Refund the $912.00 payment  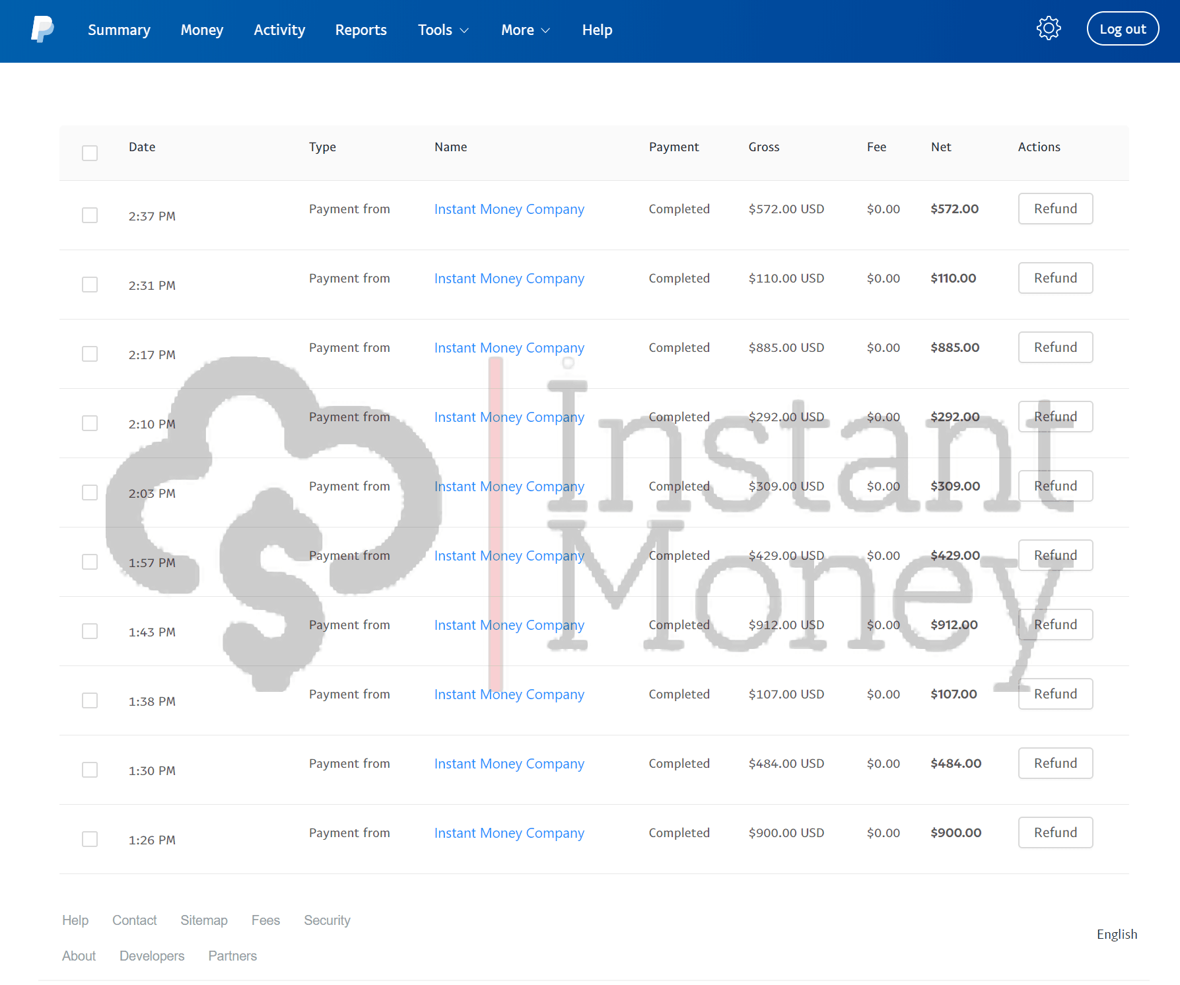[x=1055, y=625]
